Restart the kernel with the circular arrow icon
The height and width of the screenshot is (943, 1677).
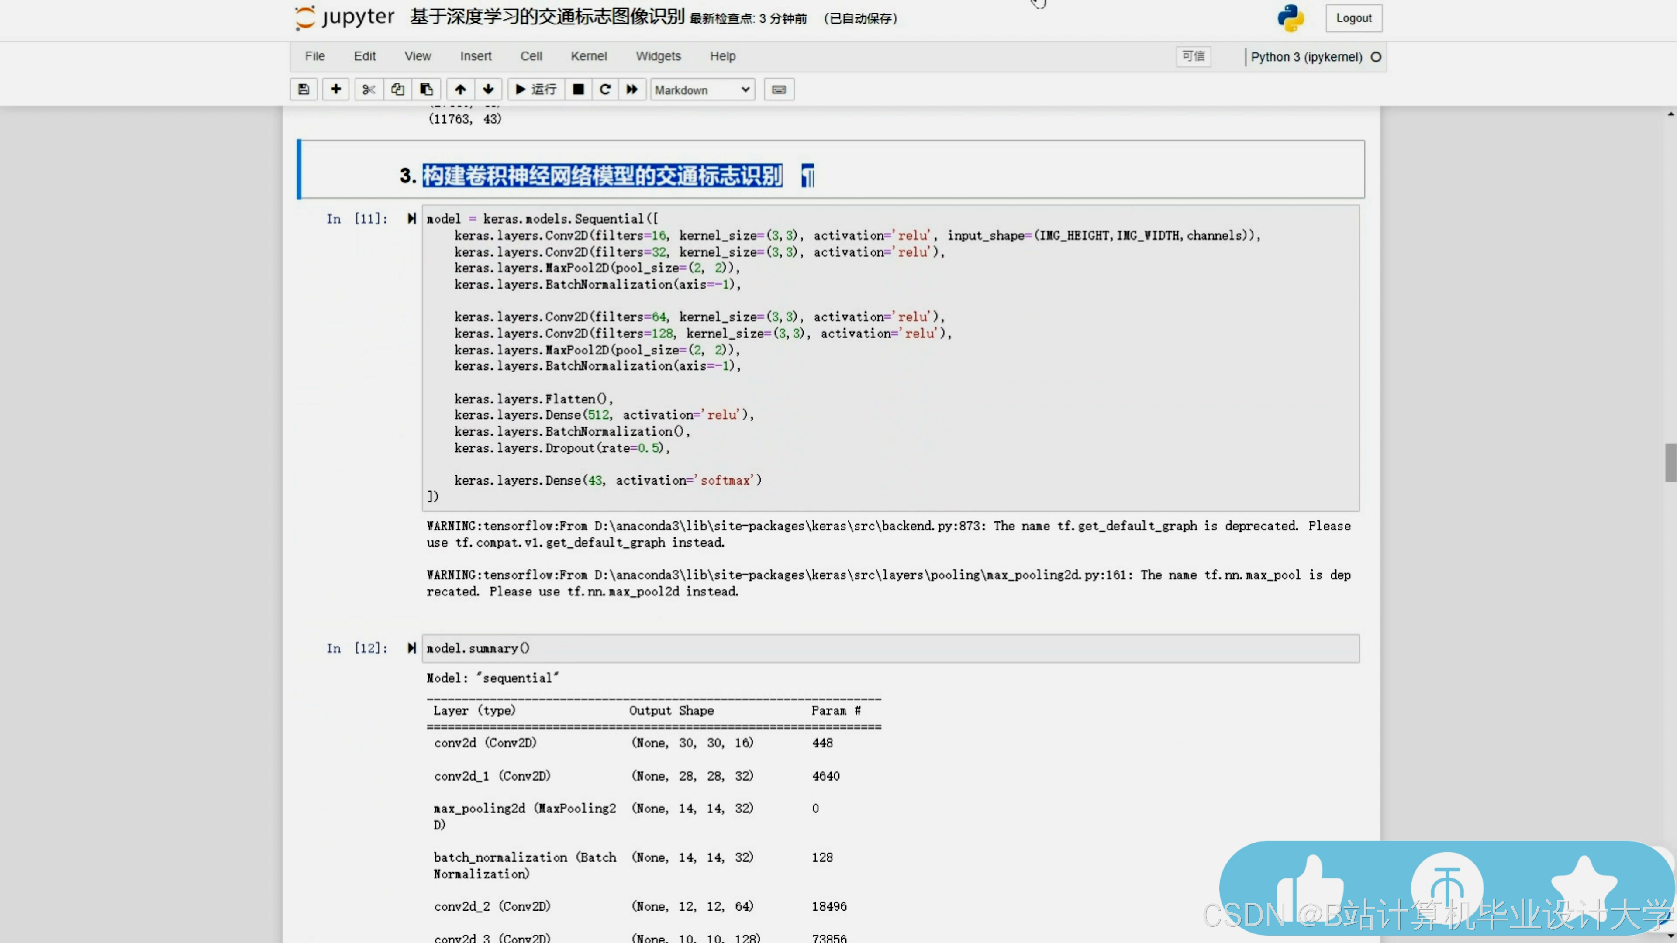click(x=605, y=90)
